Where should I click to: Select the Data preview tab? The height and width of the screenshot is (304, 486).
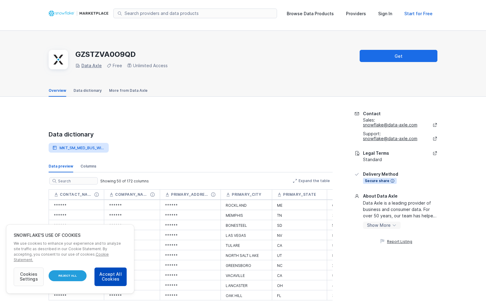click(61, 166)
